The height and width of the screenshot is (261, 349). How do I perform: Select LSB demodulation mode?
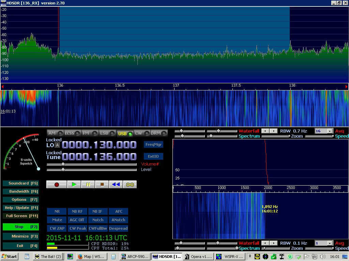(107, 133)
